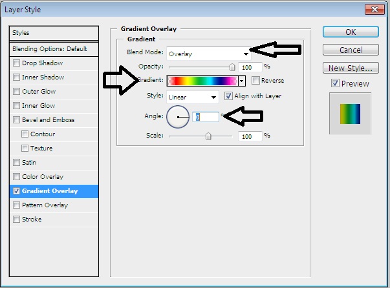Uncheck Align with Layer

coord(228,96)
